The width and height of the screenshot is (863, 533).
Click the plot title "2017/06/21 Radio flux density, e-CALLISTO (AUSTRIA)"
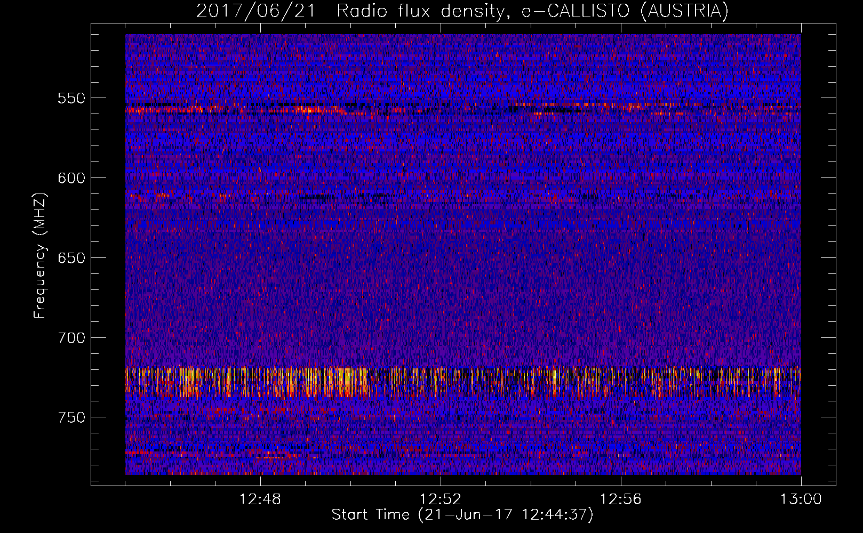point(462,11)
